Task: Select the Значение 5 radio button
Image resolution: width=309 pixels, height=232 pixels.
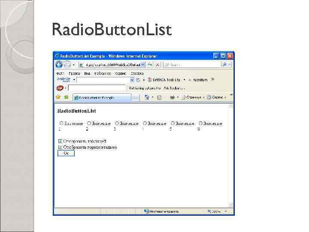Action: pyautogui.click(x=173, y=123)
